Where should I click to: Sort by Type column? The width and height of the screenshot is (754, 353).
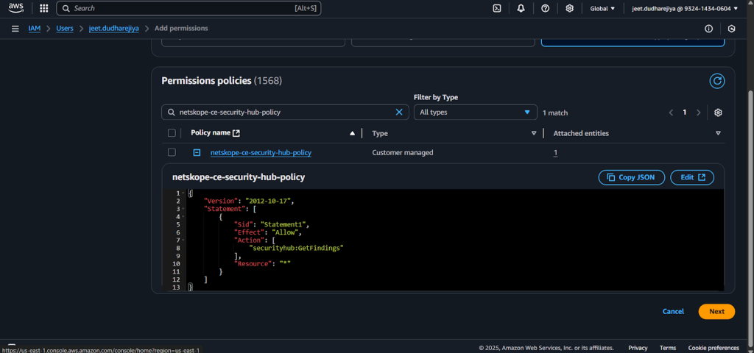tap(534, 133)
